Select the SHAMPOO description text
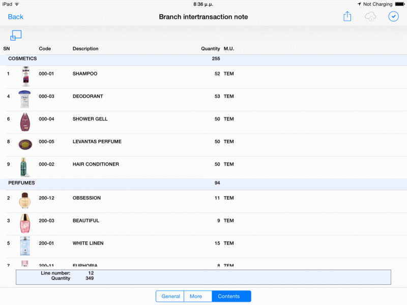The height and width of the screenshot is (305, 407). coord(85,74)
